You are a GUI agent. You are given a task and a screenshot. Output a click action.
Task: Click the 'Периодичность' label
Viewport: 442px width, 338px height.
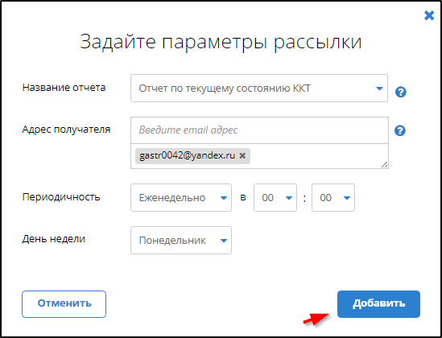(61, 197)
